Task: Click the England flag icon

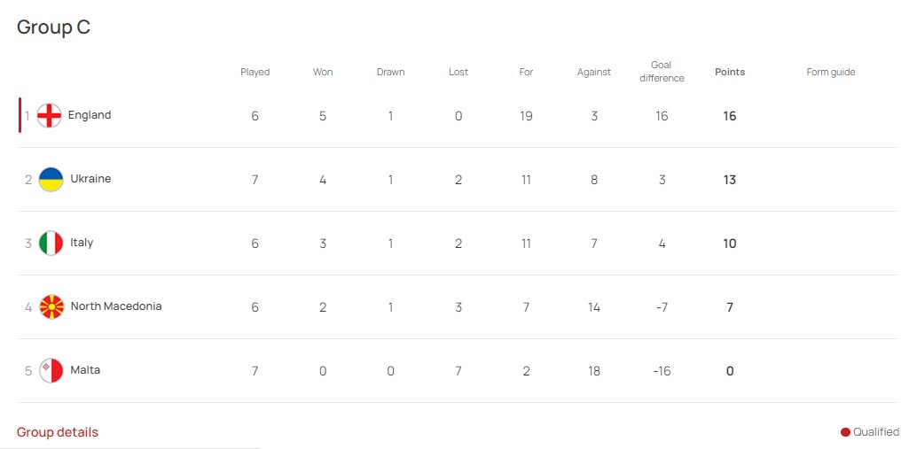Action: pyautogui.click(x=49, y=116)
